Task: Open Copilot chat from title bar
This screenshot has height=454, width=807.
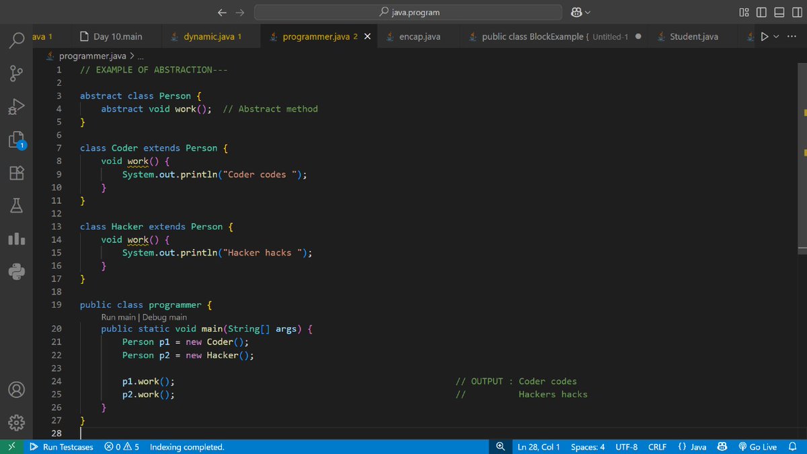Action: 576,12
